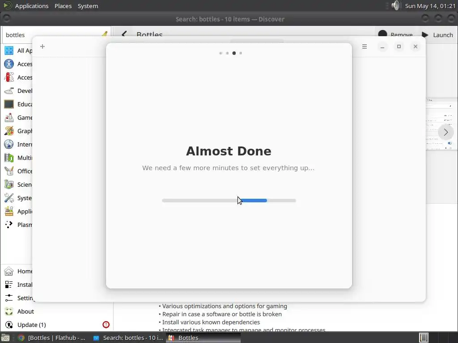Click the setup progress bar in Bottles

pyautogui.click(x=229, y=201)
